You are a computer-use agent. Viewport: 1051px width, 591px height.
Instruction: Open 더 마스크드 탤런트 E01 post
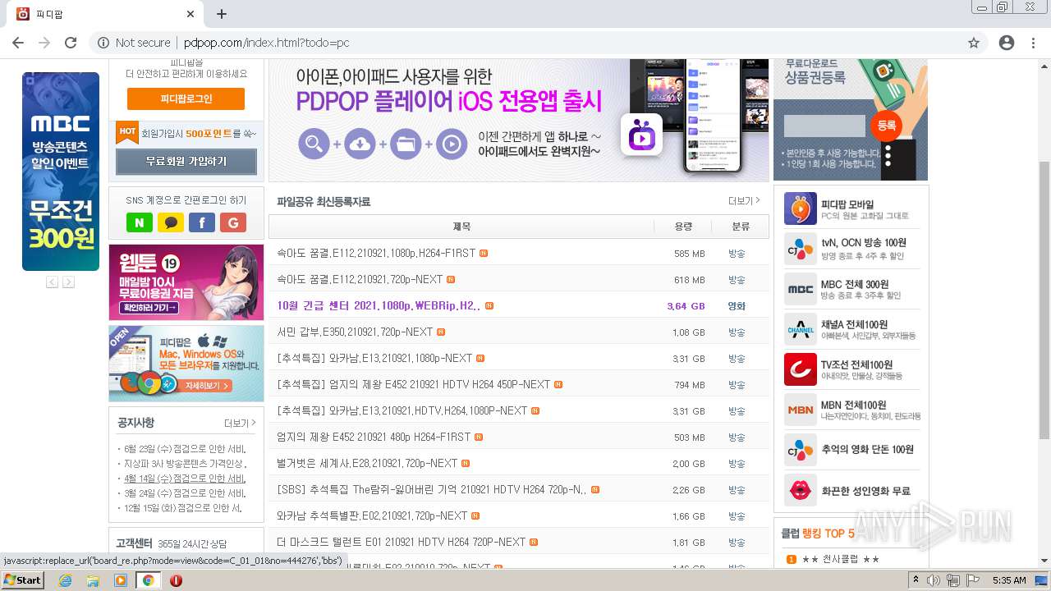pos(402,543)
